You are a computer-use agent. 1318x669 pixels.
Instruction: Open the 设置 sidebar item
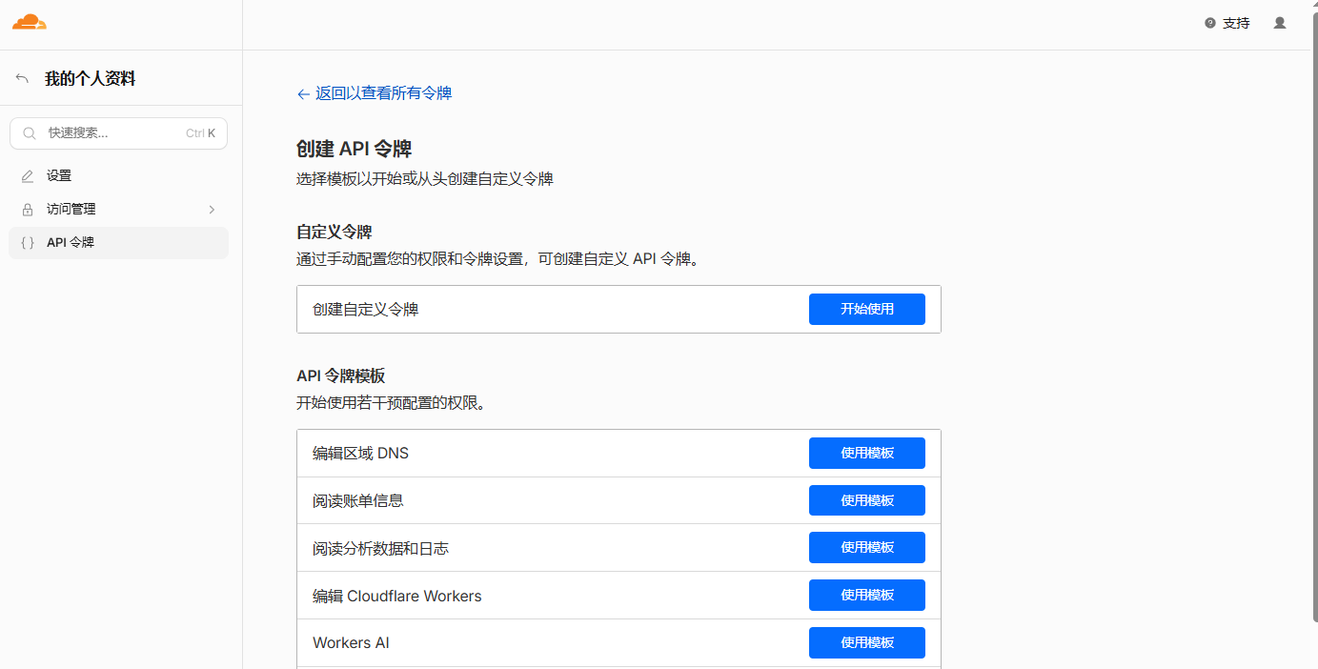[x=118, y=176]
